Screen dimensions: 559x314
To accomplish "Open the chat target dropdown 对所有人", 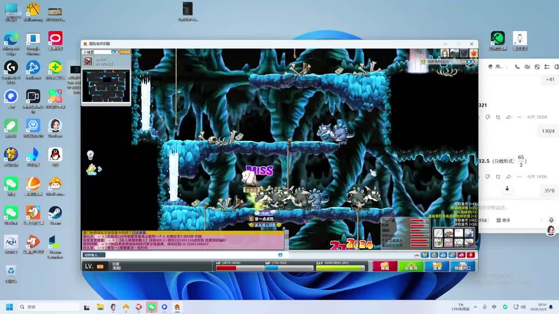I will coord(94,255).
